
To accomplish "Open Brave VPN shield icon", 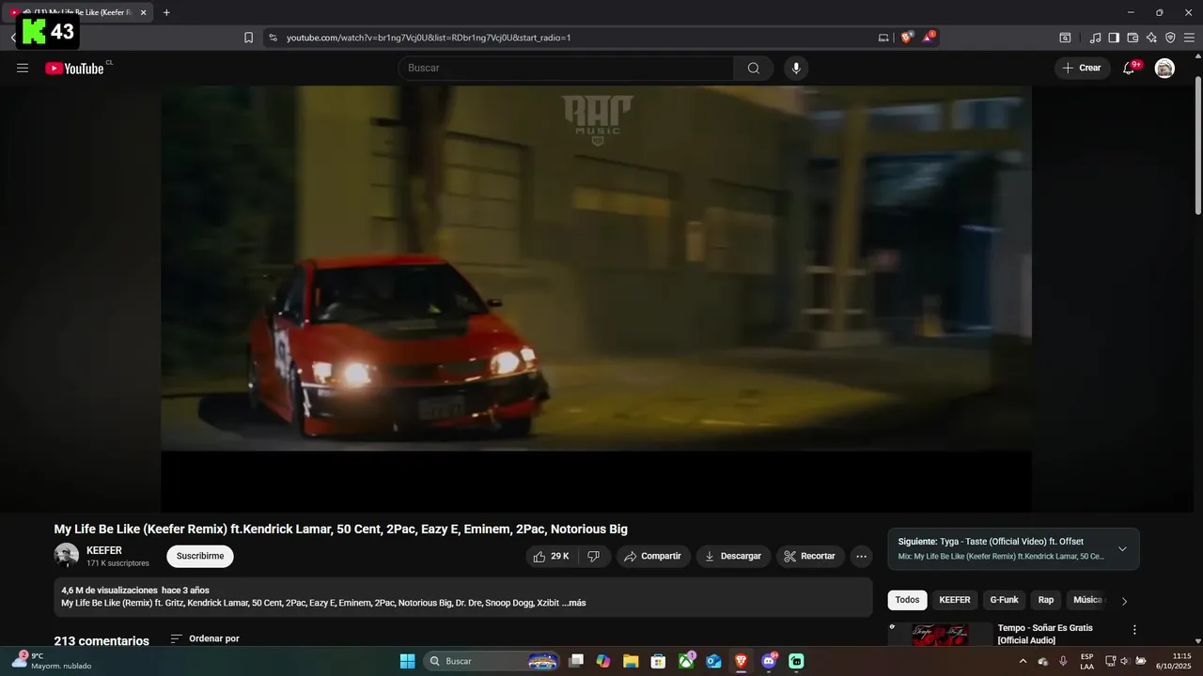I will click(1170, 38).
